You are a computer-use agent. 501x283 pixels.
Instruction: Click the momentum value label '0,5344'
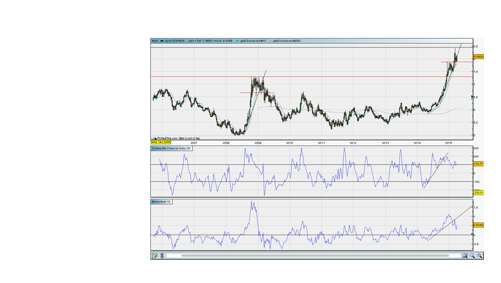(478, 225)
